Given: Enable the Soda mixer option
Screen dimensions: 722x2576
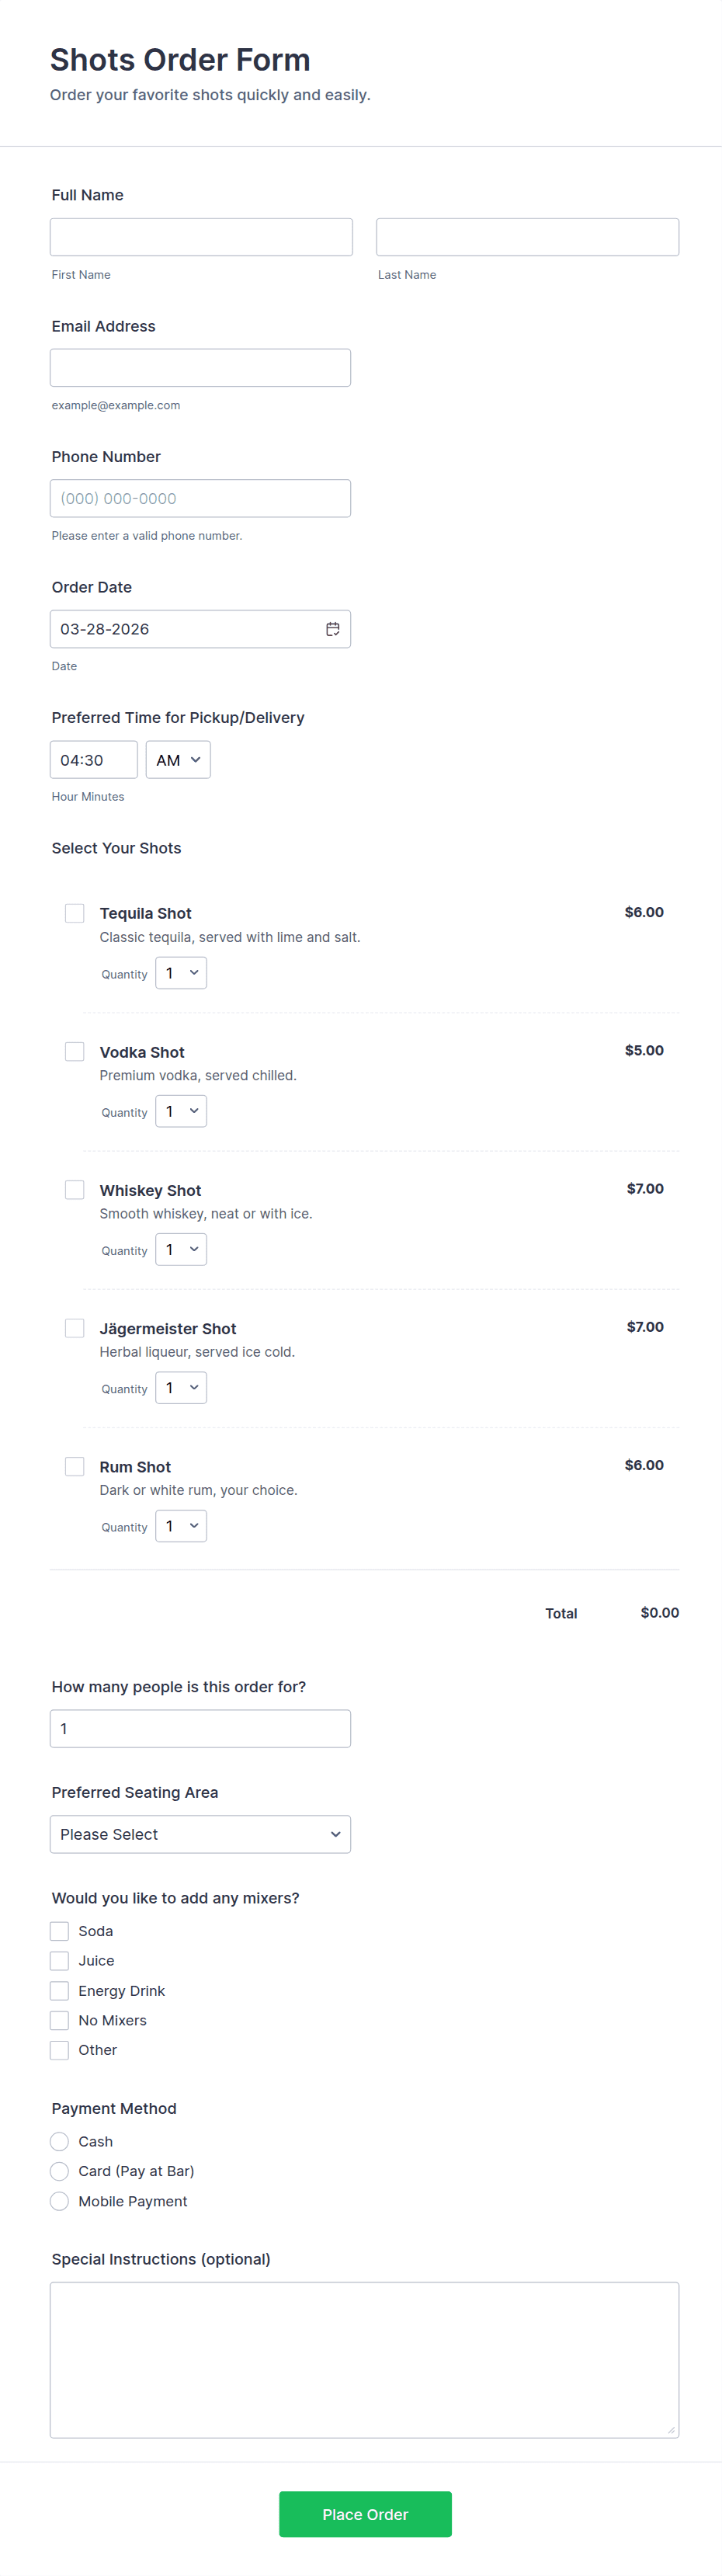Looking at the screenshot, I should tap(60, 1931).
